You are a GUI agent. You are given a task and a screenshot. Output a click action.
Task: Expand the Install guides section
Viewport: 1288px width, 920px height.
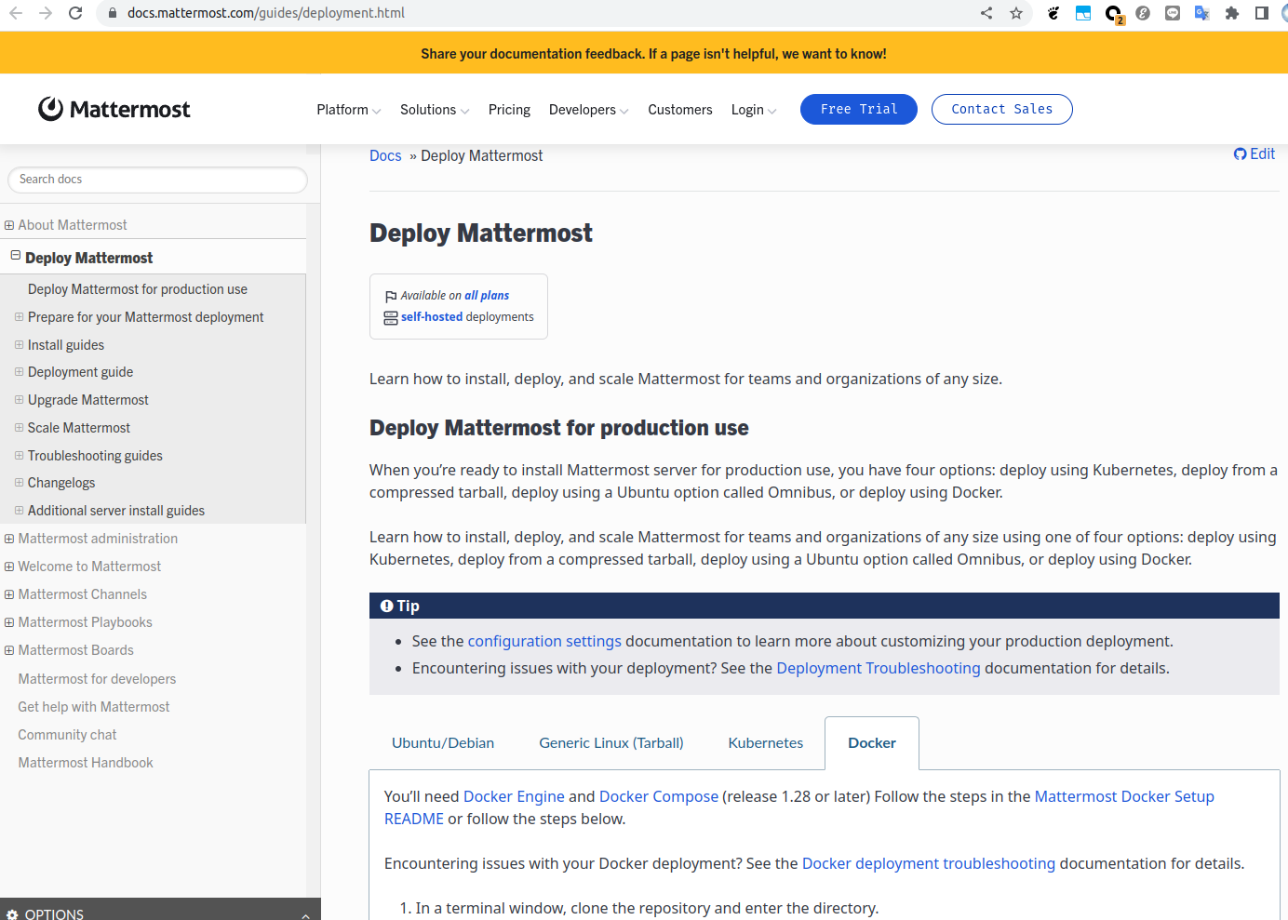tap(20, 344)
